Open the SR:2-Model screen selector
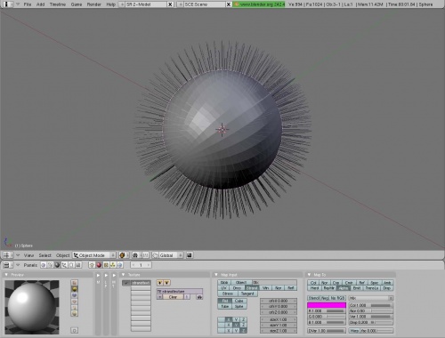Image resolution: width=445 pixels, height=338 pixels. pos(122,4)
